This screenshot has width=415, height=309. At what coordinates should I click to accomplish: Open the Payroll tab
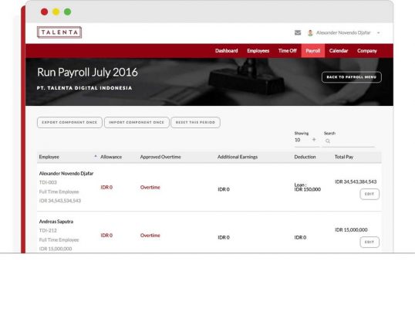click(x=313, y=51)
